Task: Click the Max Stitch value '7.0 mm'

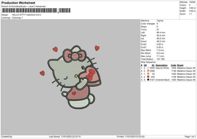Action: tap(160, 50)
